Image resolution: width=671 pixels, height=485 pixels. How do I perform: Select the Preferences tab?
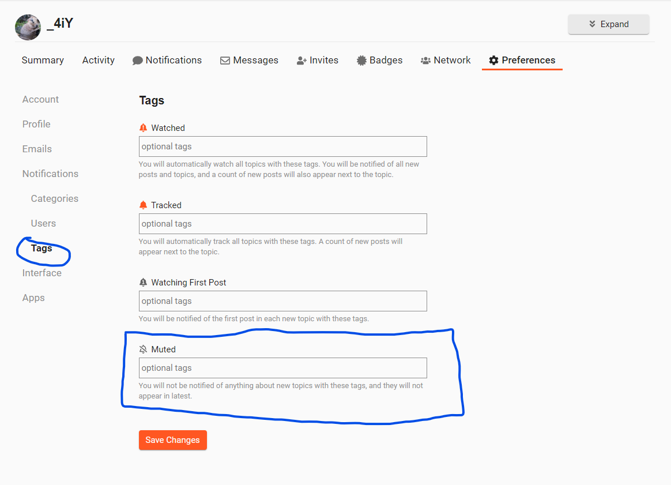522,61
